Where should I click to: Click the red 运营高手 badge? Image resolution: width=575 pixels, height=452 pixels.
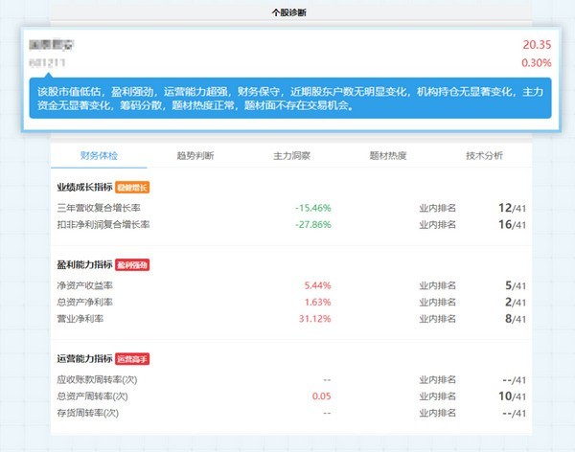tap(133, 359)
